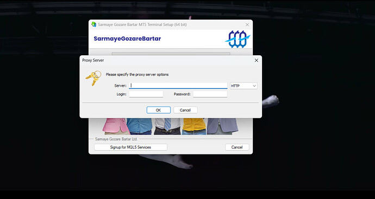Open the HTTP proxy type dropdown

click(x=243, y=86)
